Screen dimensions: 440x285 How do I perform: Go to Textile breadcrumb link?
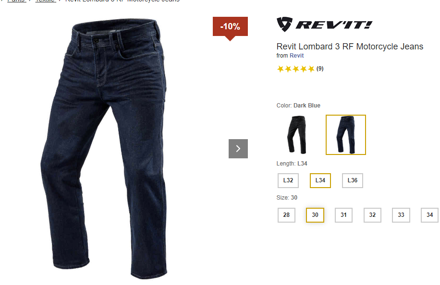46,0
